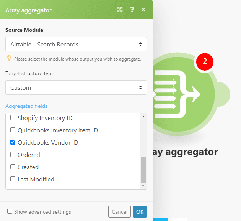Click the lightbulb hint icon
This screenshot has width=241, height=221.
9,58
